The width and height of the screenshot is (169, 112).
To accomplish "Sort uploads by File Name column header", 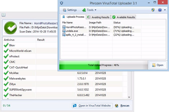I will coord(74,23).
